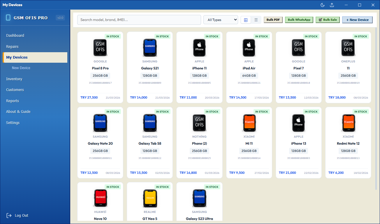The height and width of the screenshot is (224, 380).
Task: Click the + New Device toolbar button
Action: (x=357, y=20)
